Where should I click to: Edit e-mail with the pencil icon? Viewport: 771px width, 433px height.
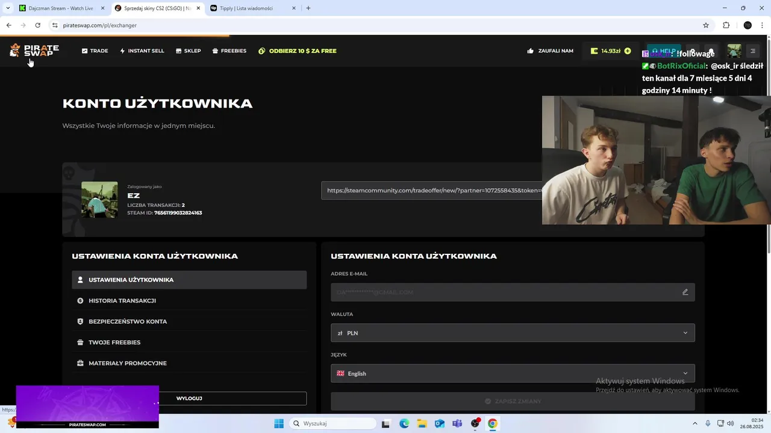(685, 292)
